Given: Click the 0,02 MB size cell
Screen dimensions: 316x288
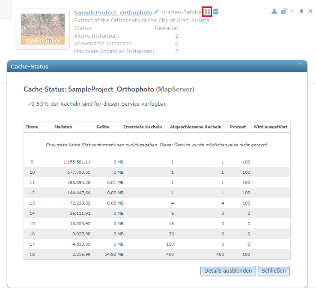Looking at the screenshot, I should [115, 193].
